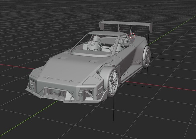
Task: Click the red-white 3D cursor behind the cockpit
Action: (132, 36)
